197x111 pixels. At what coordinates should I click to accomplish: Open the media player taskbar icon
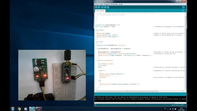click(26, 109)
